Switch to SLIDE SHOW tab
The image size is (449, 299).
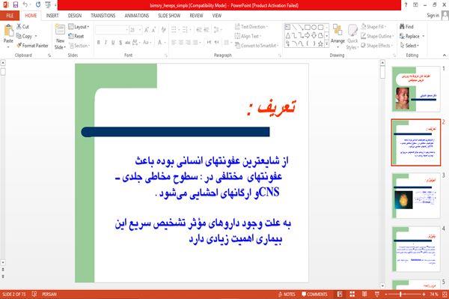click(169, 16)
